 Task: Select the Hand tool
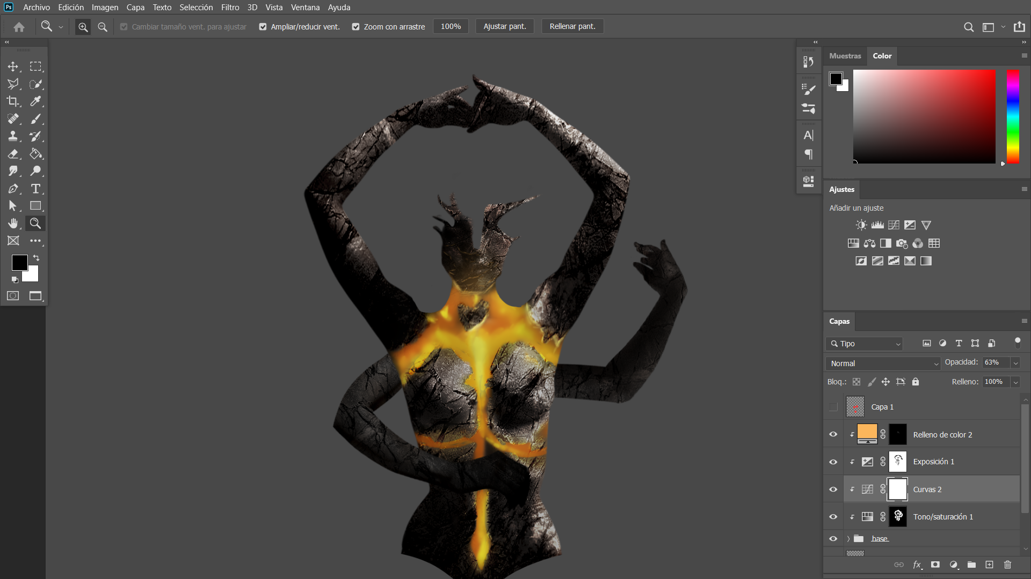[13, 224]
